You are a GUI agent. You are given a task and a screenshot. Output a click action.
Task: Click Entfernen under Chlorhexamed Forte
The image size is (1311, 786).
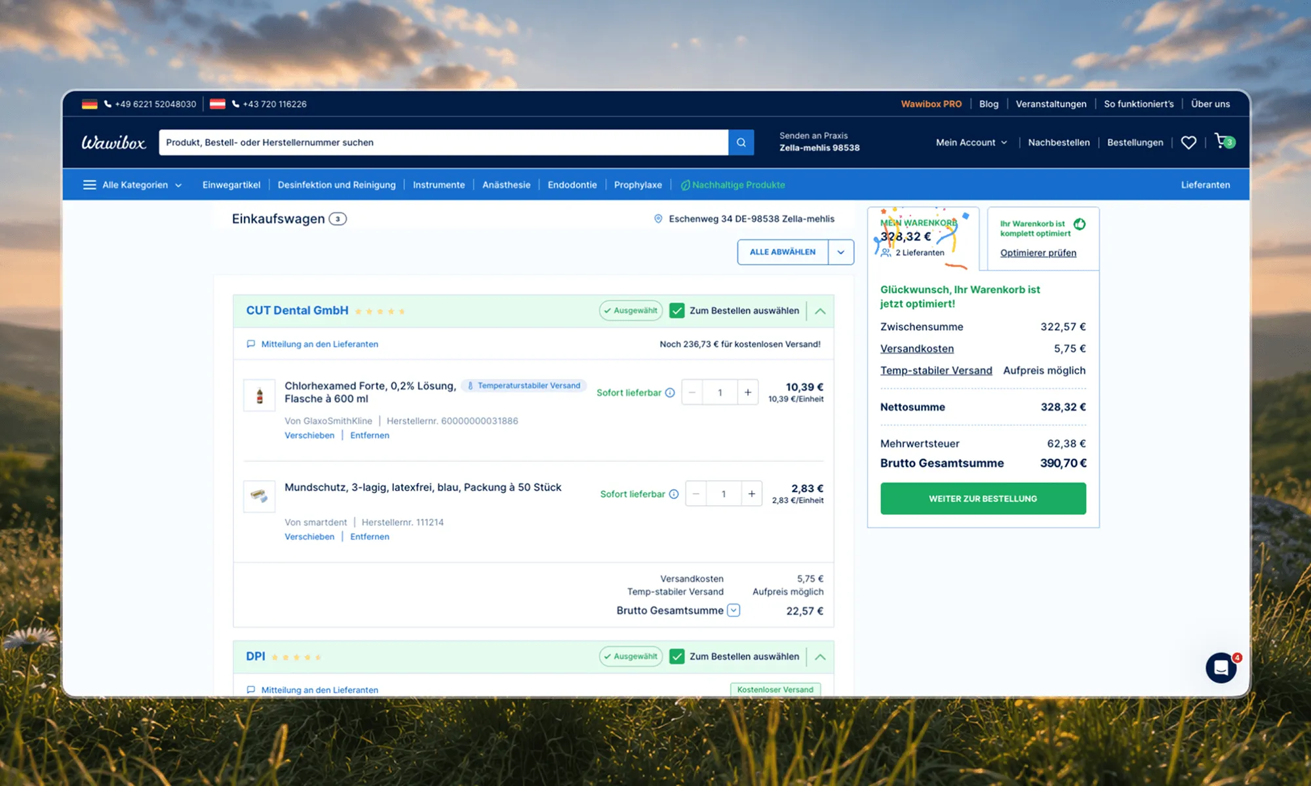(x=370, y=435)
